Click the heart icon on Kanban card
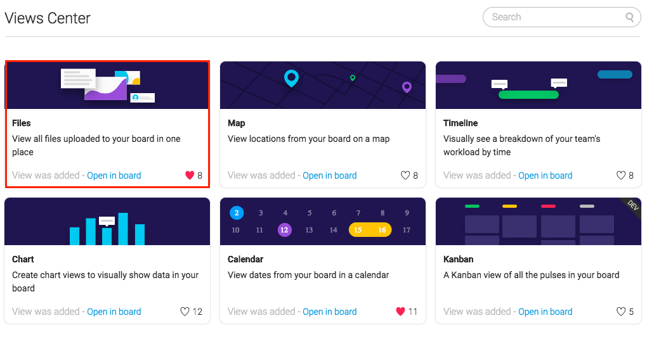This screenshot has width=647, height=337. (x=621, y=312)
